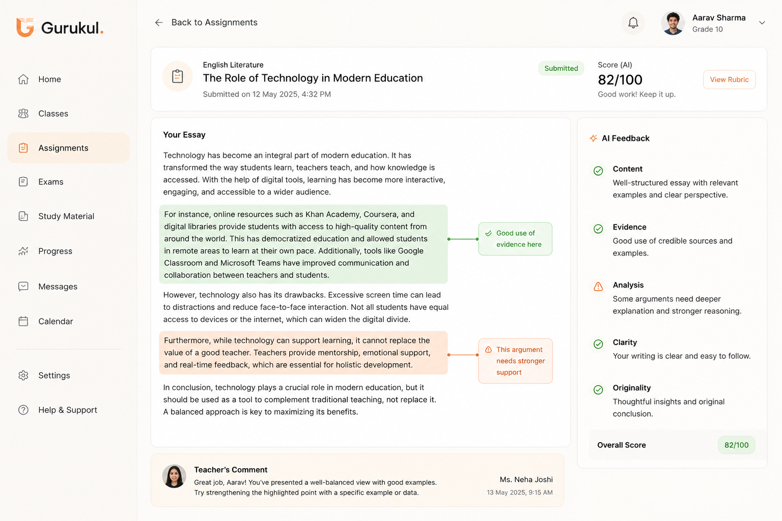The height and width of the screenshot is (521, 782).
Task: Click 'Submitted on 12 May 2025, 4:32 PM'
Action: click(267, 94)
